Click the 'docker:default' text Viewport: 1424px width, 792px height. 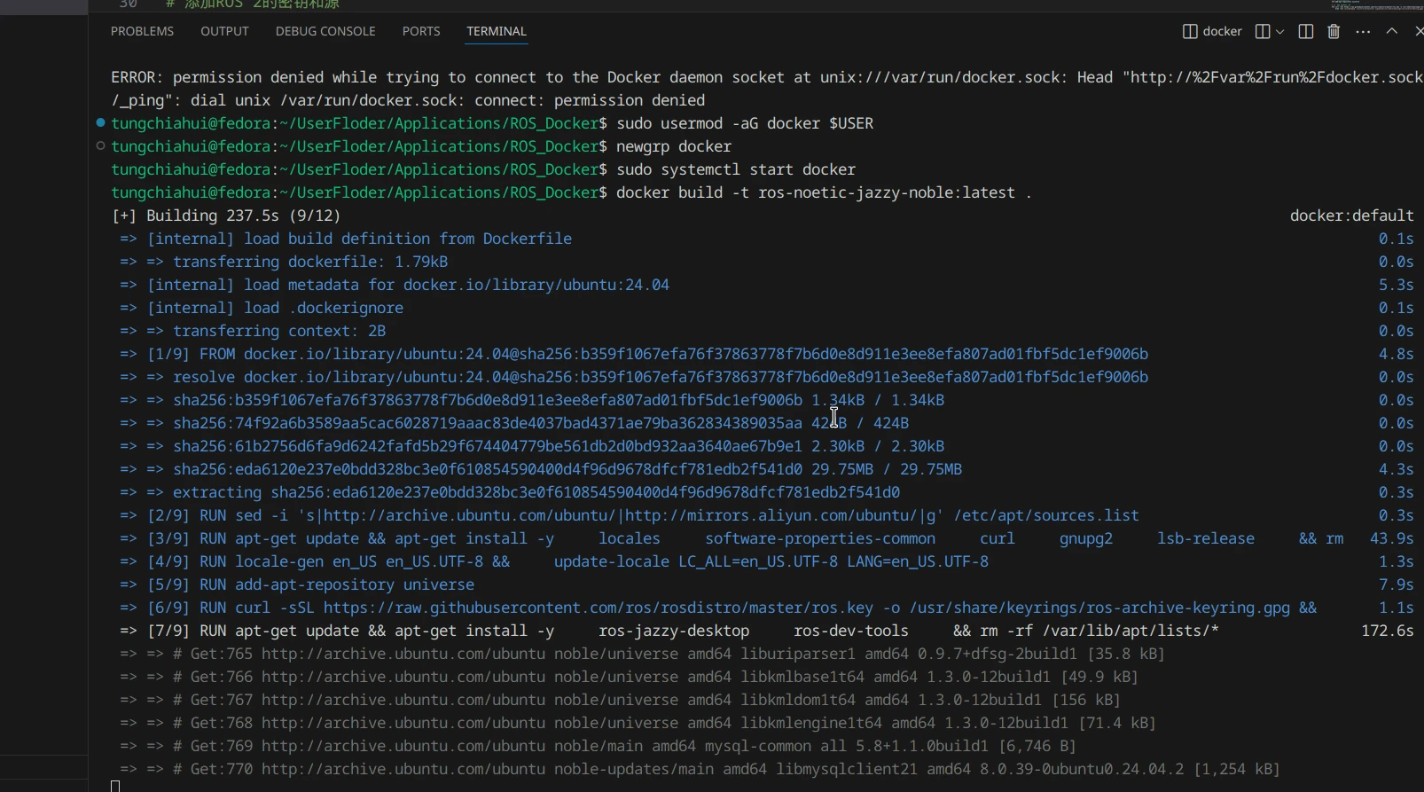pos(1351,216)
